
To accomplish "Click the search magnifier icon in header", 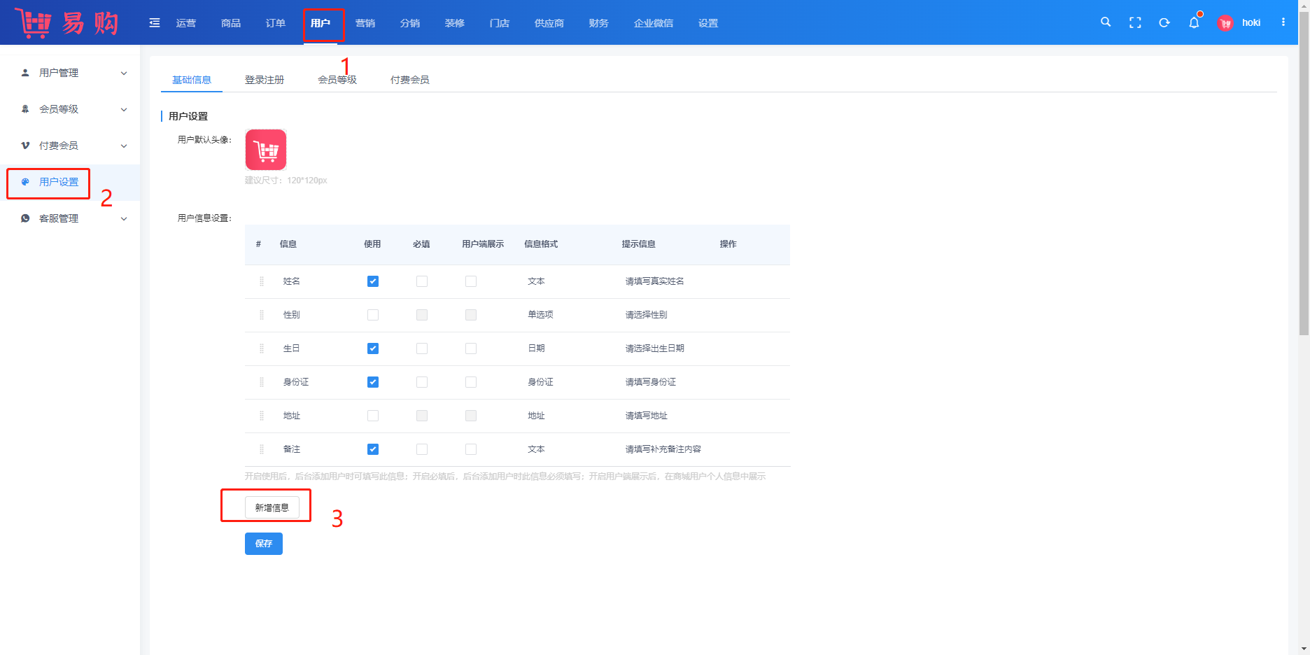I will click(x=1106, y=22).
